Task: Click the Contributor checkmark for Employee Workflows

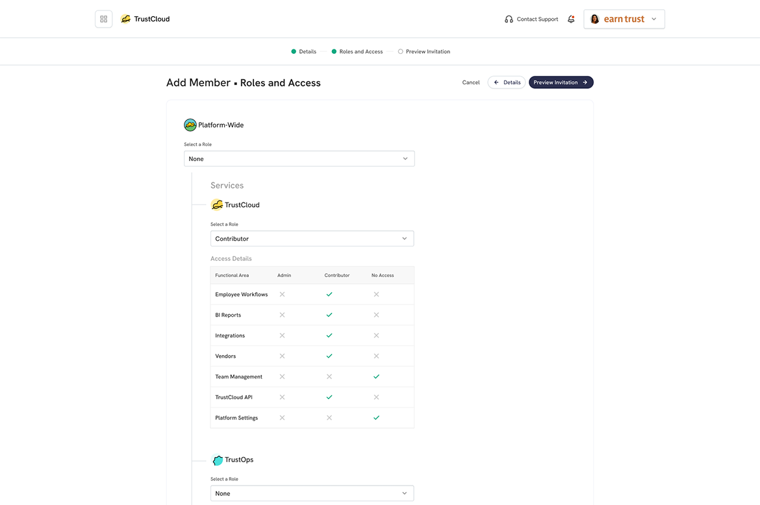Action: click(x=329, y=295)
